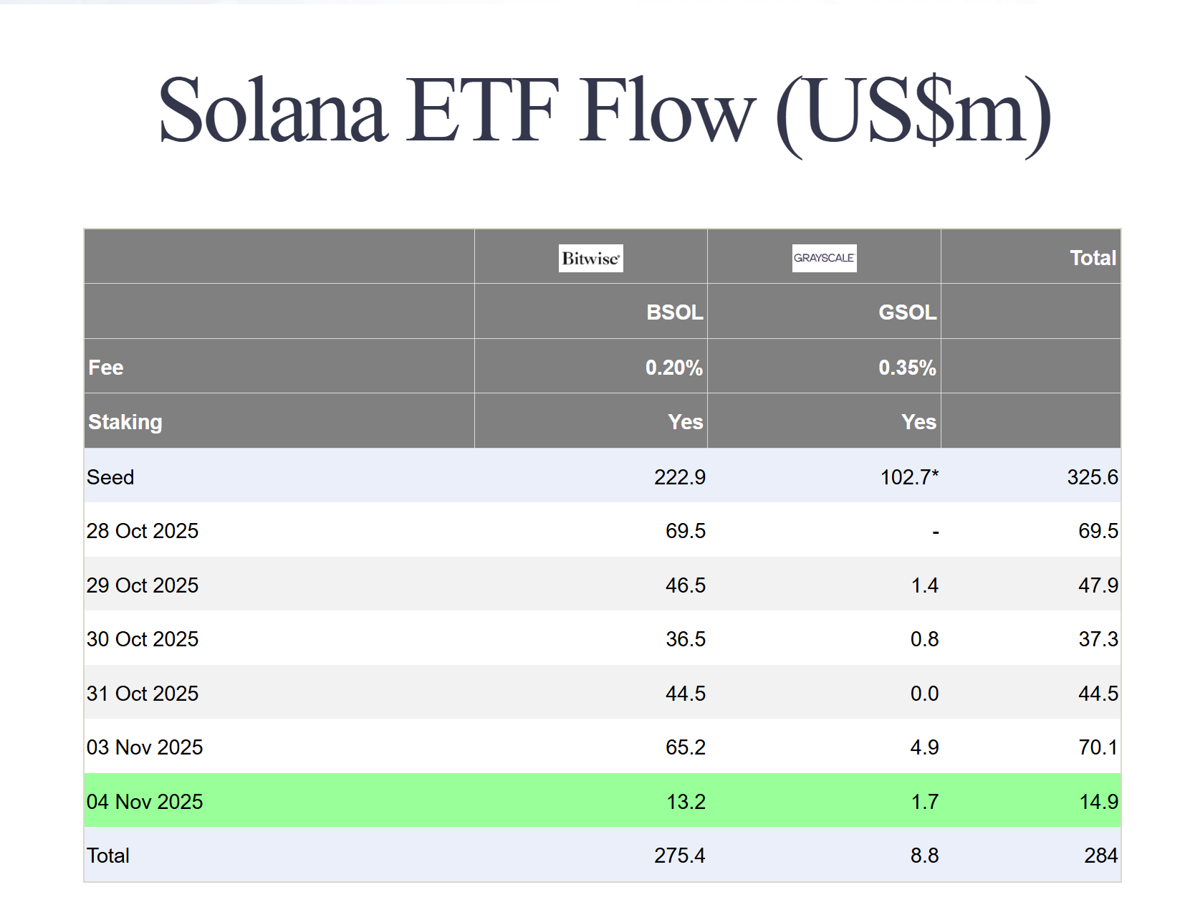Screen dimensions: 1185x915
Task: Click the Staking row label
Action: click(125, 422)
